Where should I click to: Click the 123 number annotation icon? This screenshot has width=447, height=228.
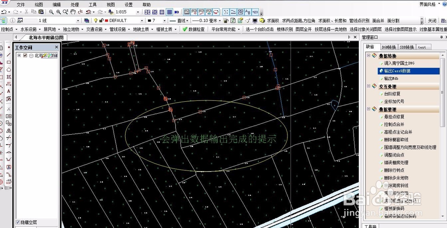click(x=255, y=12)
